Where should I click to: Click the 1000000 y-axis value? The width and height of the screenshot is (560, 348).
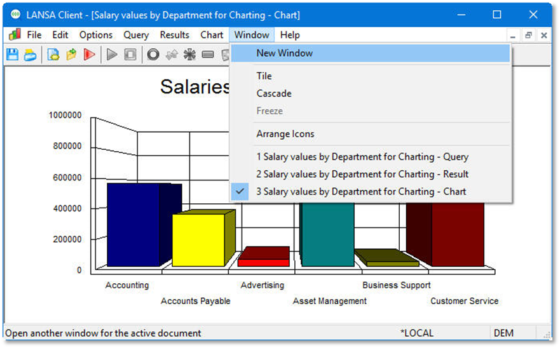point(65,116)
